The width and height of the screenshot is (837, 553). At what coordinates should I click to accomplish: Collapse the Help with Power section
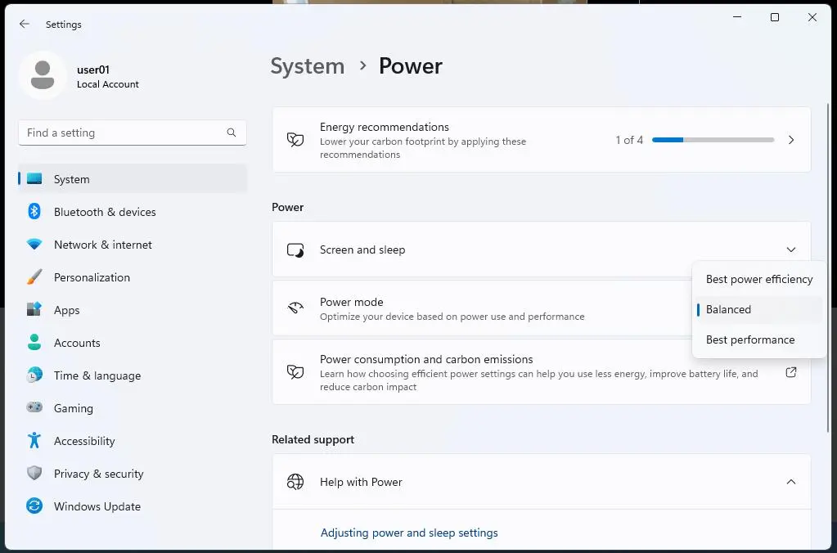pos(791,482)
